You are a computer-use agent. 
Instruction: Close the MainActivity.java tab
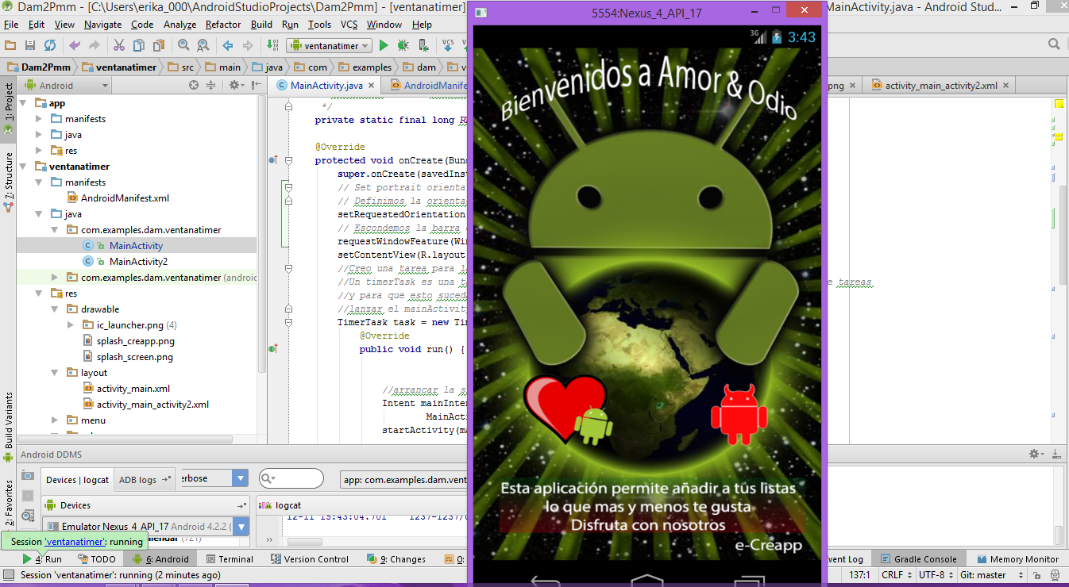point(372,86)
